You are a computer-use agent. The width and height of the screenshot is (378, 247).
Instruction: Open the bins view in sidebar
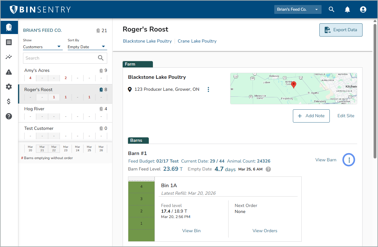9,27
